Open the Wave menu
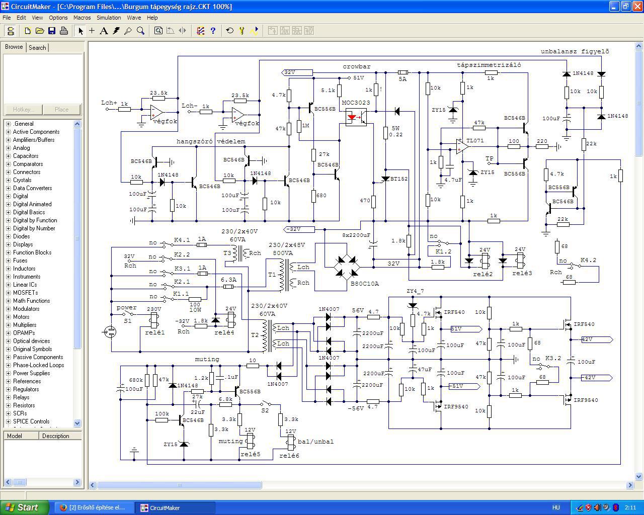The image size is (644, 515). coord(134,18)
